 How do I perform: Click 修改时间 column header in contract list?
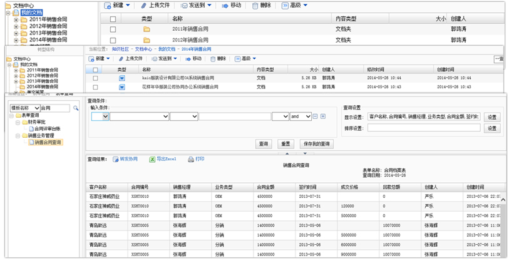pyautogui.click(x=376, y=70)
